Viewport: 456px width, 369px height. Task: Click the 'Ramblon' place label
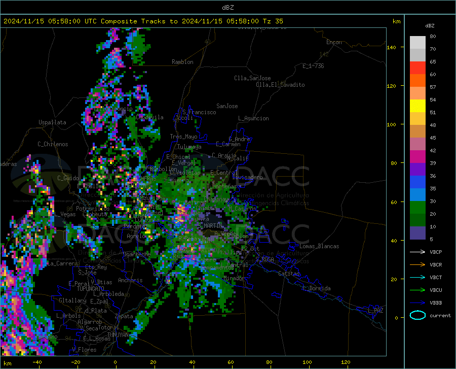182,62
